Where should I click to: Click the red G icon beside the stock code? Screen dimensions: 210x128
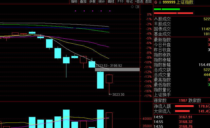[x=156, y=2]
